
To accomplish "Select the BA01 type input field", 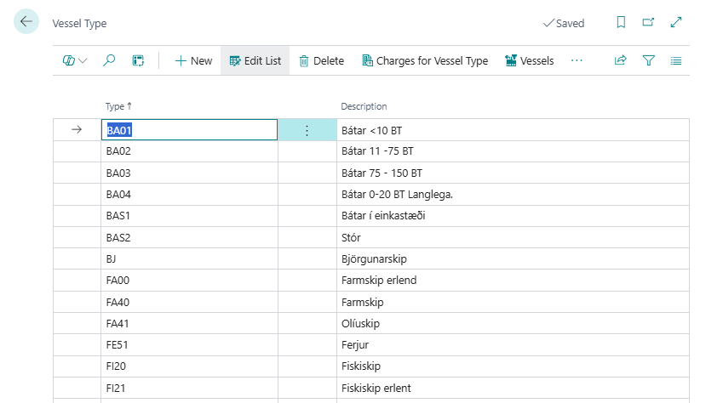I will [189, 130].
